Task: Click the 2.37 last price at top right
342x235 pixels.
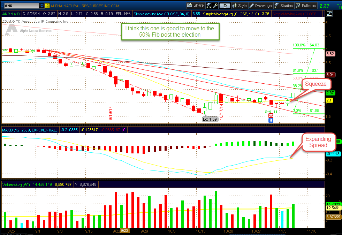Action: pyautogui.click(x=324, y=6)
